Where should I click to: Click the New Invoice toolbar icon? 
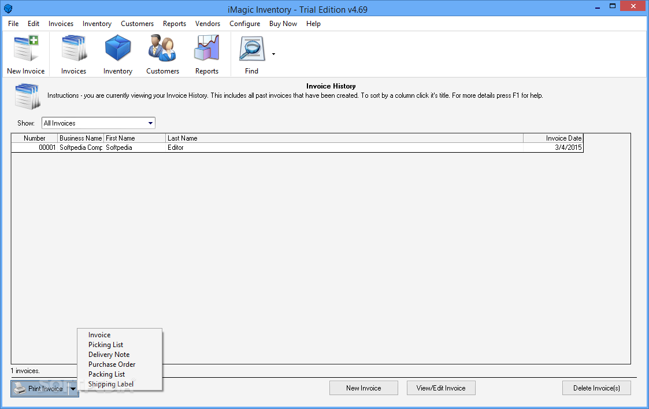click(x=25, y=55)
